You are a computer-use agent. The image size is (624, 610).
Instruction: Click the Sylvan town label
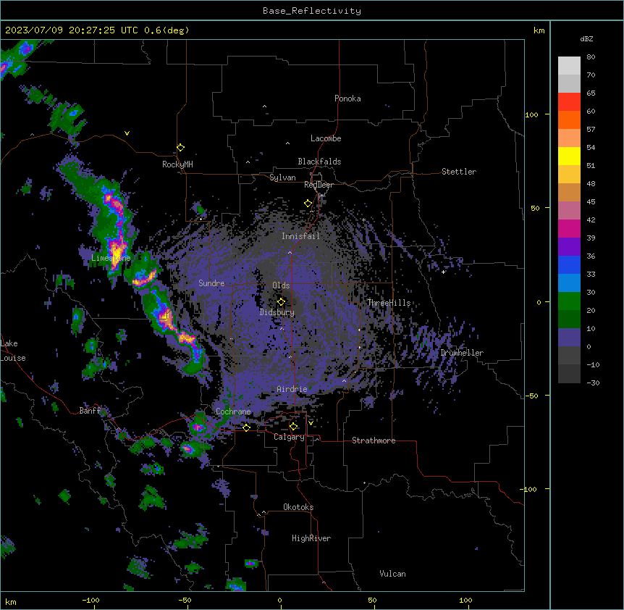pos(282,177)
